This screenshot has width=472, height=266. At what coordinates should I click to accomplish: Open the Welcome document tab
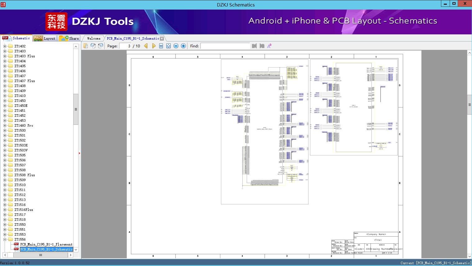[x=94, y=38]
